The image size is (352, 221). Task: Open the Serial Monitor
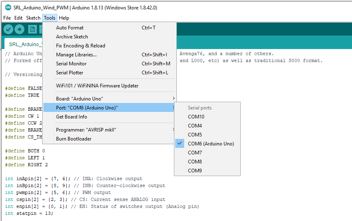109,64
